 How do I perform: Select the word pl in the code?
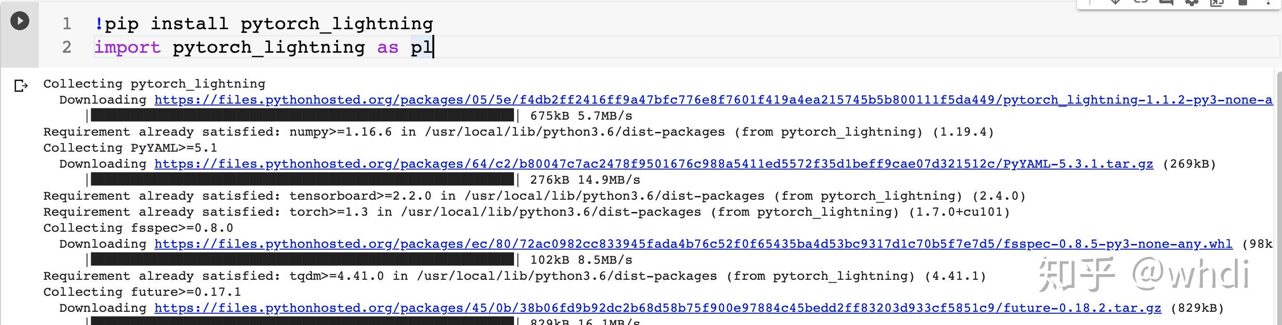[x=422, y=47]
